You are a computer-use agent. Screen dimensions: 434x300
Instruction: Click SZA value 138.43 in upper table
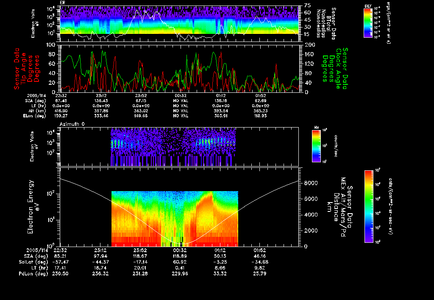[x=102, y=101]
